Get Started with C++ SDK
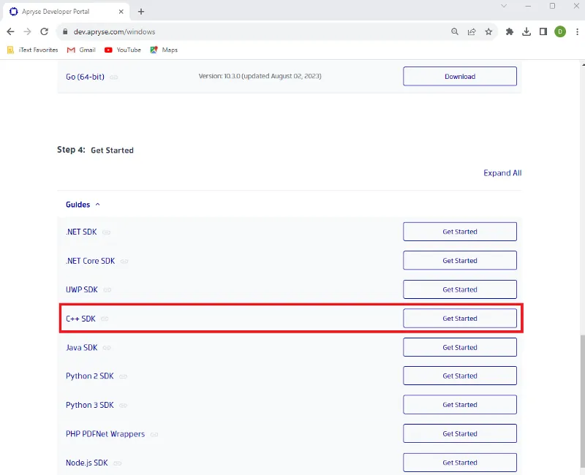The width and height of the screenshot is (585, 475). click(460, 319)
